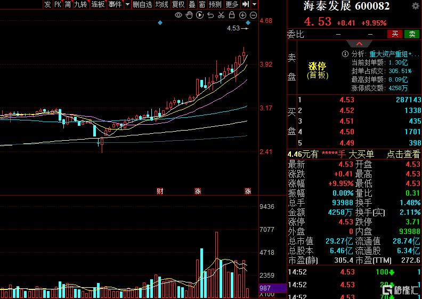Click the 叠 overlay button
This screenshot has width=422, height=299.
click(x=192, y=4)
